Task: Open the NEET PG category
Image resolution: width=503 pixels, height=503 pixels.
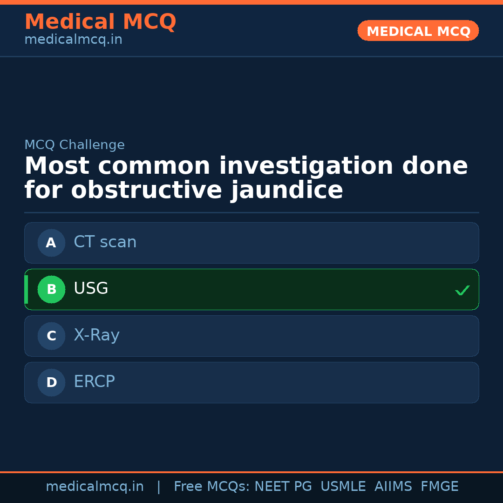Action: click(283, 486)
